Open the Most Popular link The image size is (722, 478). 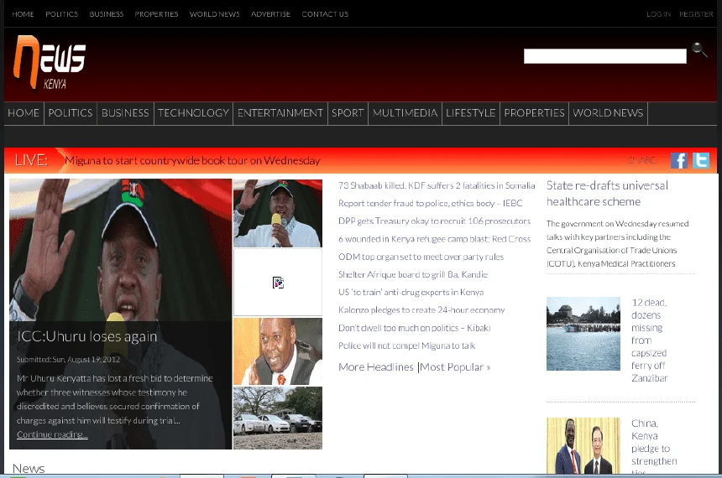pyautogui.click(x=454, y=367)
